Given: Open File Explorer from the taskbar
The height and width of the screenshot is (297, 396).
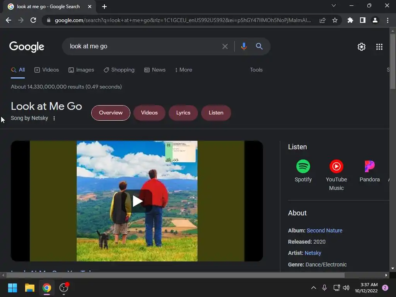Looking at the screenshot, I should point(29,288).
